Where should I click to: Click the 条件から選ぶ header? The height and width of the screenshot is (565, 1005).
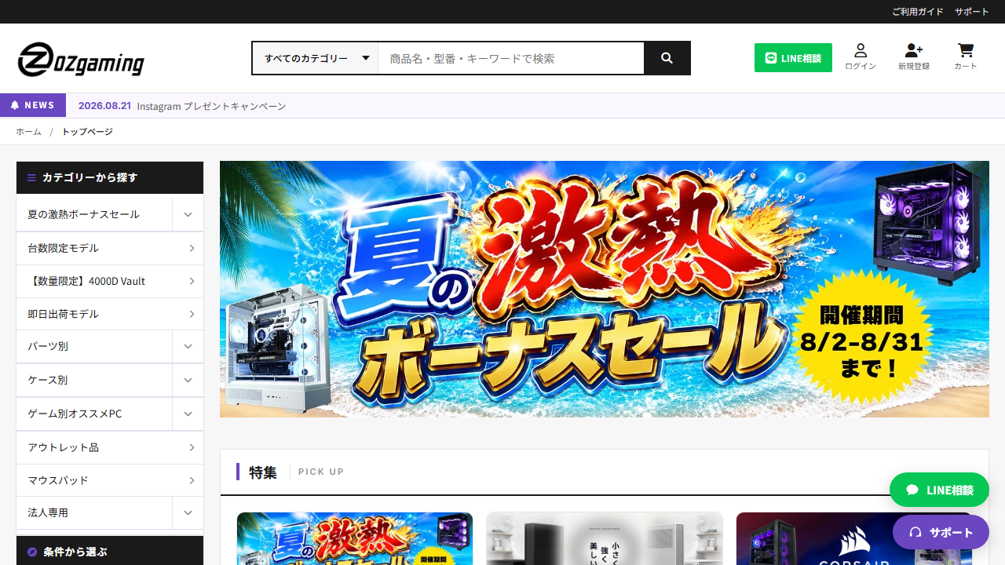(x=110, y=551)
